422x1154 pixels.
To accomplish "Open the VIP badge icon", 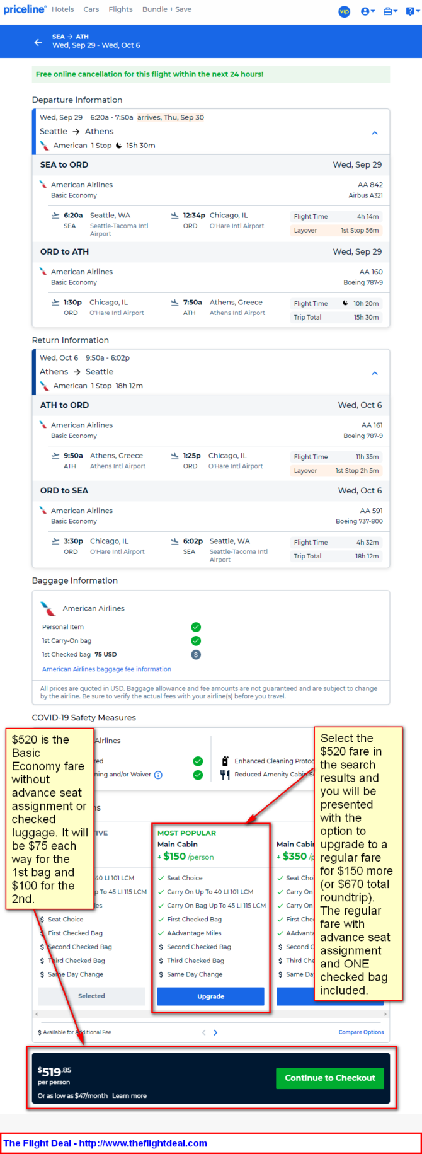I will pyautogui.click(x=345, y=11).
